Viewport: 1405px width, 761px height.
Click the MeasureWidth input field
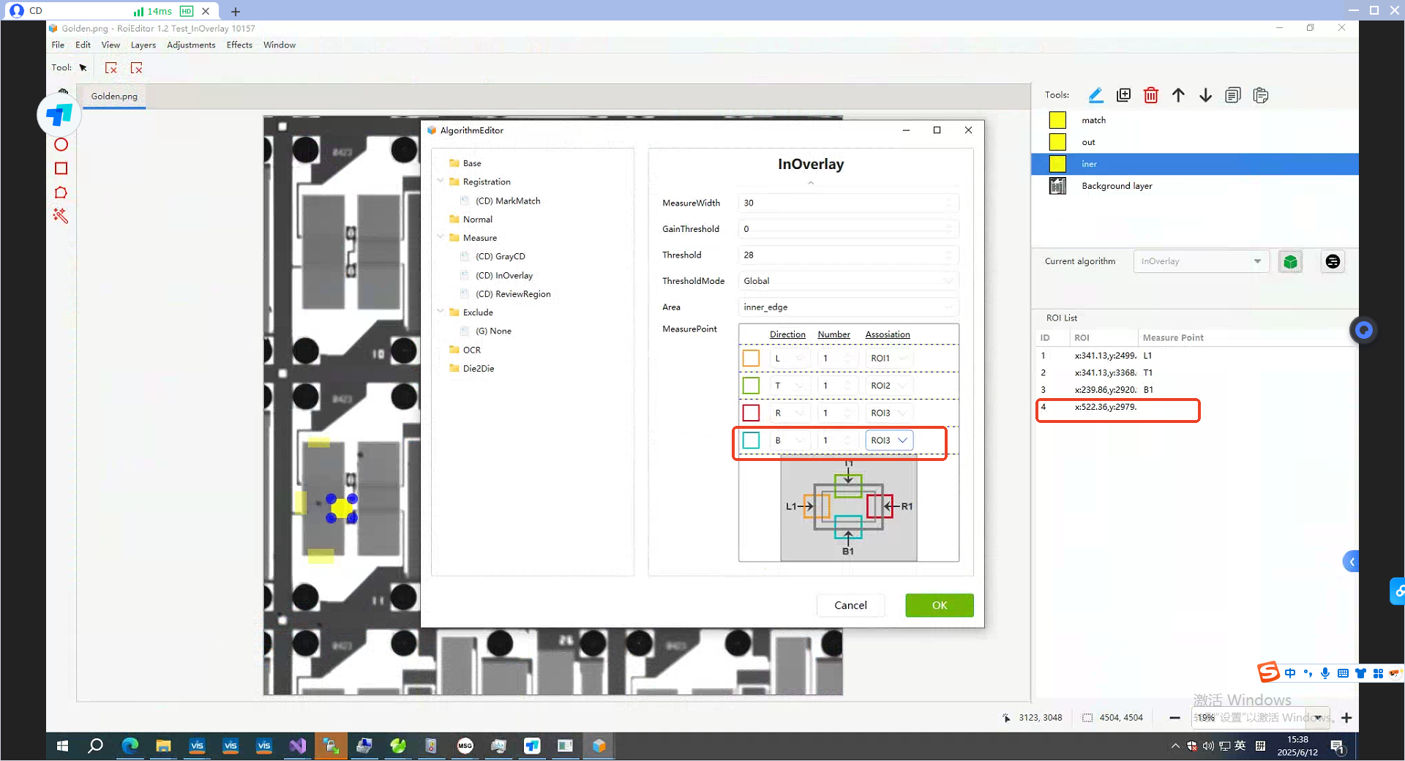(x=848, y=203)
